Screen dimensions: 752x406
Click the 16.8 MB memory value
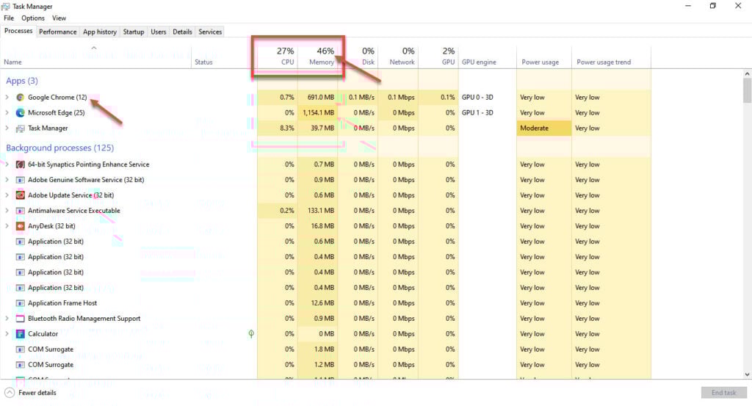pos(322,226)
